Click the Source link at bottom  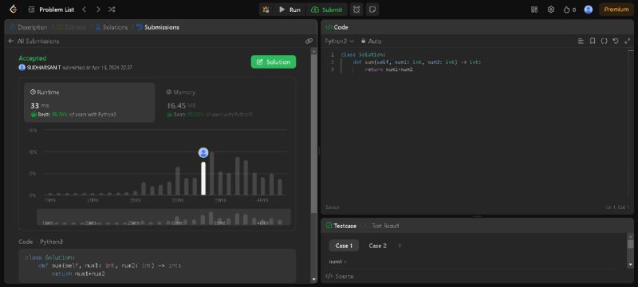pos(340,277)
